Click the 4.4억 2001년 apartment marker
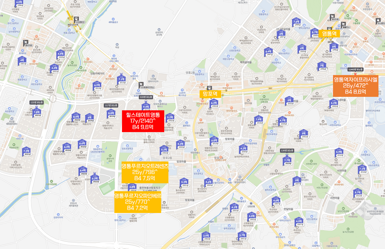The width and height of the screenshot is (385, 249). pos(54,69)
